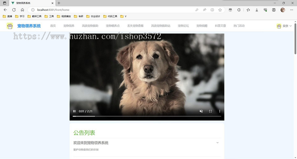Unmute the video sound
The image size is (297, 159).
201,111
